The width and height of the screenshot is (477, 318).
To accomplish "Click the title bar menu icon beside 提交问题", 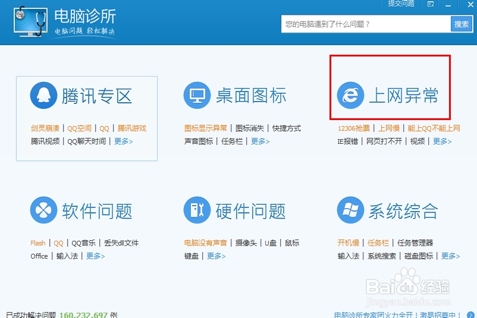I will [431, 4].
